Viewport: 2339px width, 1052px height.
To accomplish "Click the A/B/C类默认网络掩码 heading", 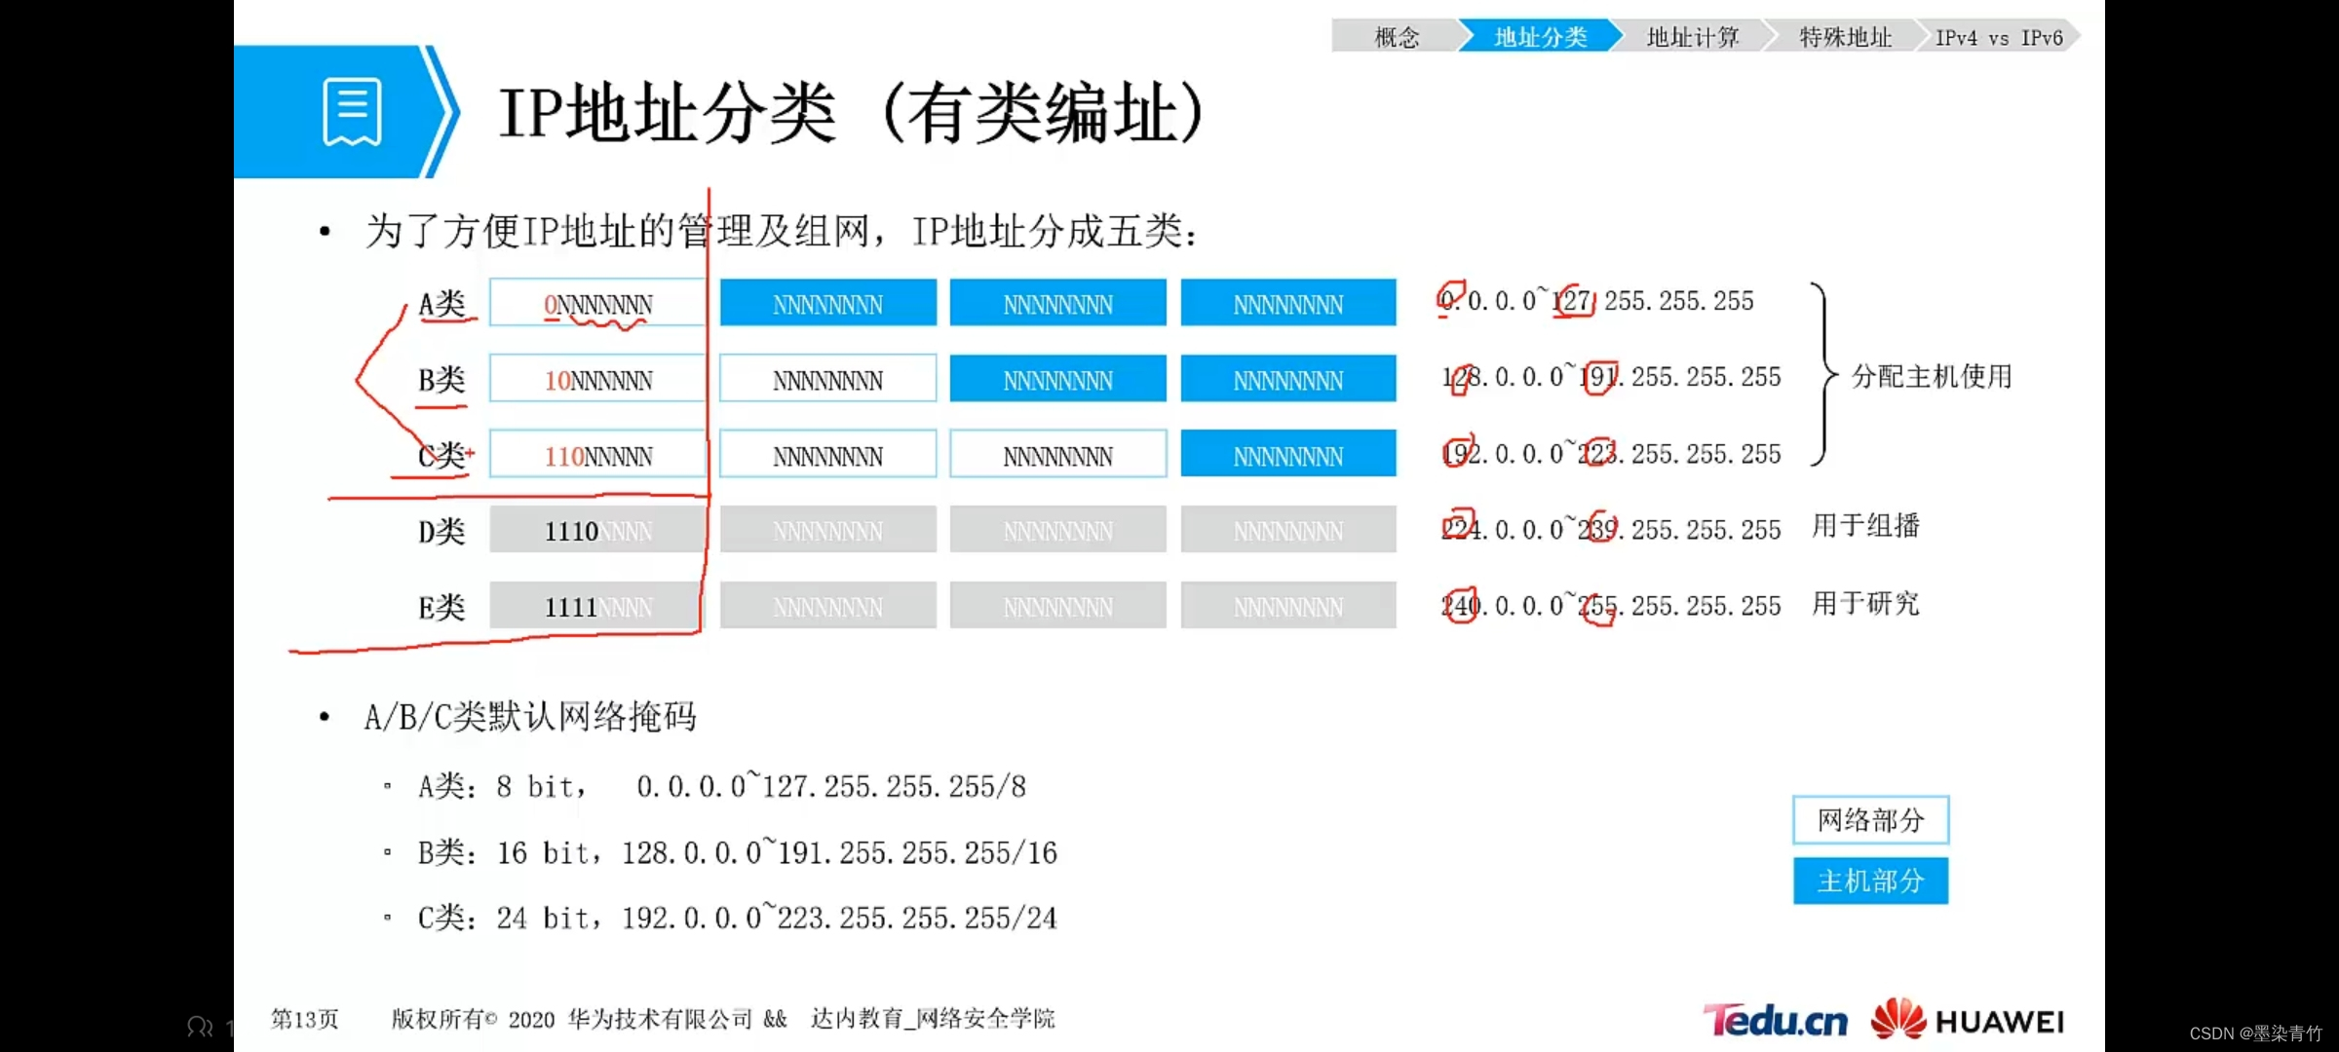I will click(x=530, y=717).
